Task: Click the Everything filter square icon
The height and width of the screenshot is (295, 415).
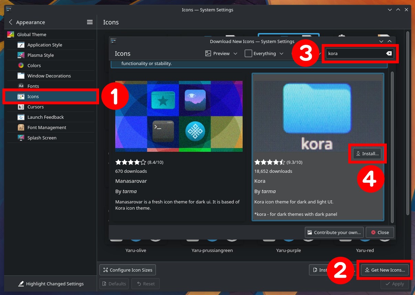Action: pyautogui.click(x=248, y=53)
